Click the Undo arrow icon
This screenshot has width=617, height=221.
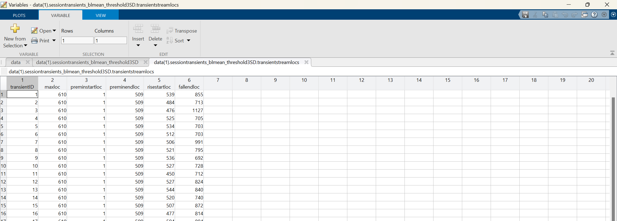point(565,15)
